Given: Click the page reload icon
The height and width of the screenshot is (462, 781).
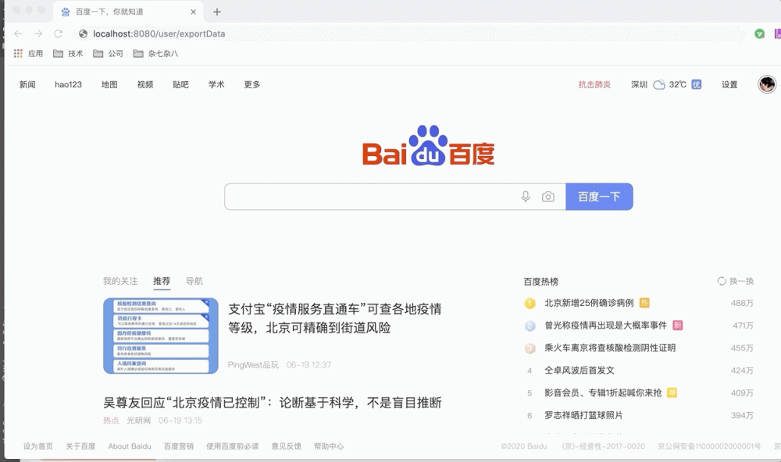Looking at the screenshot, I should [x=57, y=34].
